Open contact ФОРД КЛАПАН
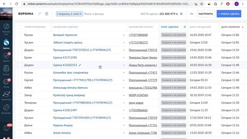The height and width of the screenshot is (139, 247). coord(138,95)
